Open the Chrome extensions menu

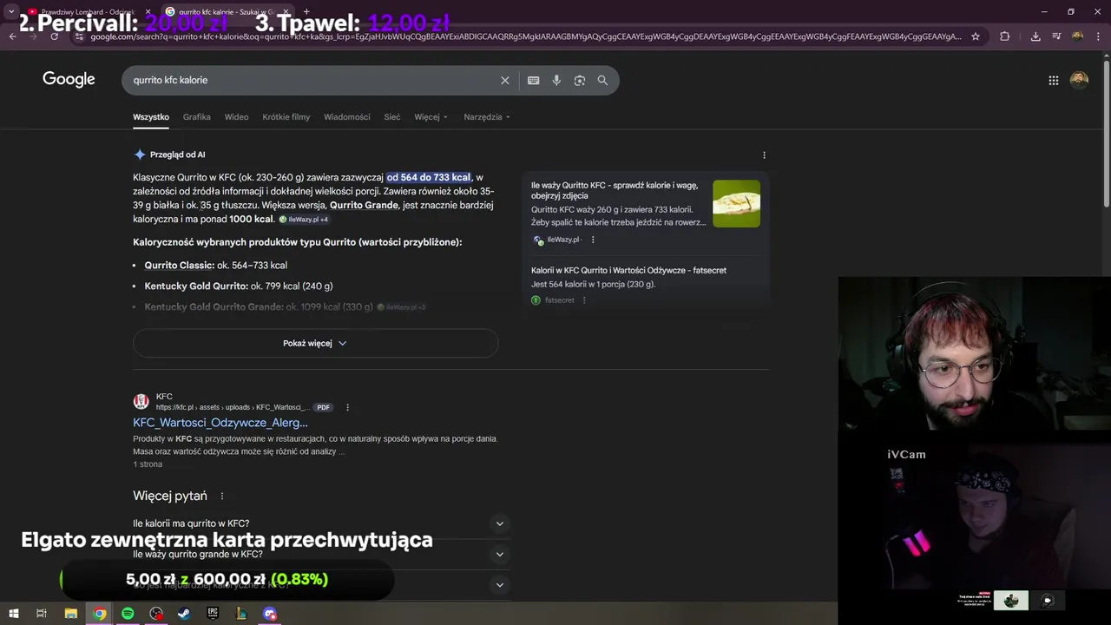tap(1005, 36)
